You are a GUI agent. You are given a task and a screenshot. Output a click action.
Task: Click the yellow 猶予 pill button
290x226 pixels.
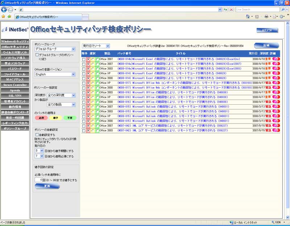(x=55, y=118)
